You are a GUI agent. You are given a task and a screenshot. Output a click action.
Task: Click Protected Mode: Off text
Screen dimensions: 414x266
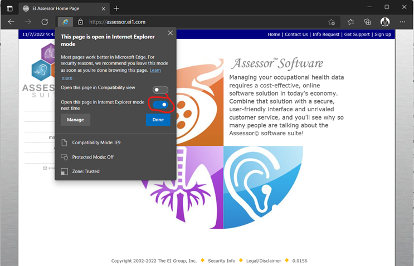[x=92, y=157]
